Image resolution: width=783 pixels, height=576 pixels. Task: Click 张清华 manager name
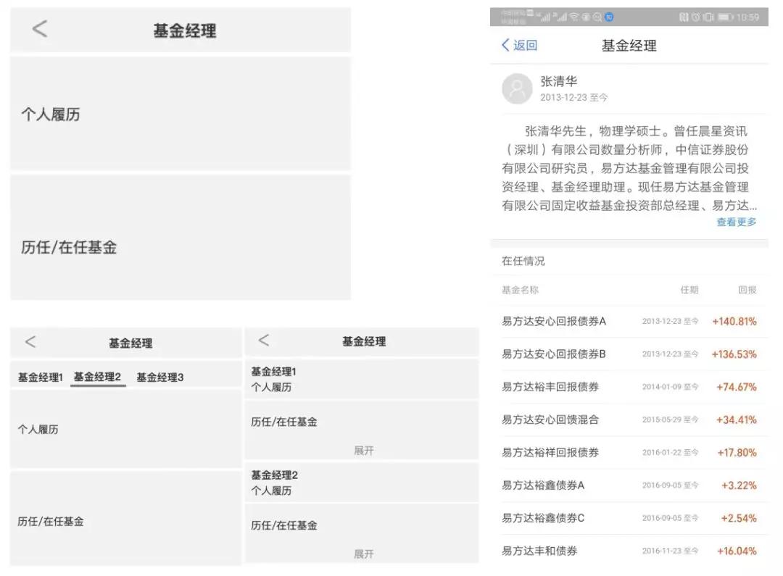pyautogui.click(x=559, y=81)
